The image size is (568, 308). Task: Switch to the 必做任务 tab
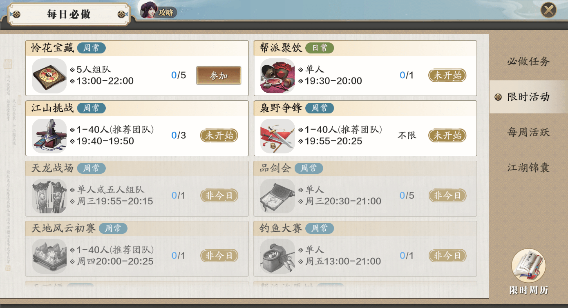coord(528,62)
